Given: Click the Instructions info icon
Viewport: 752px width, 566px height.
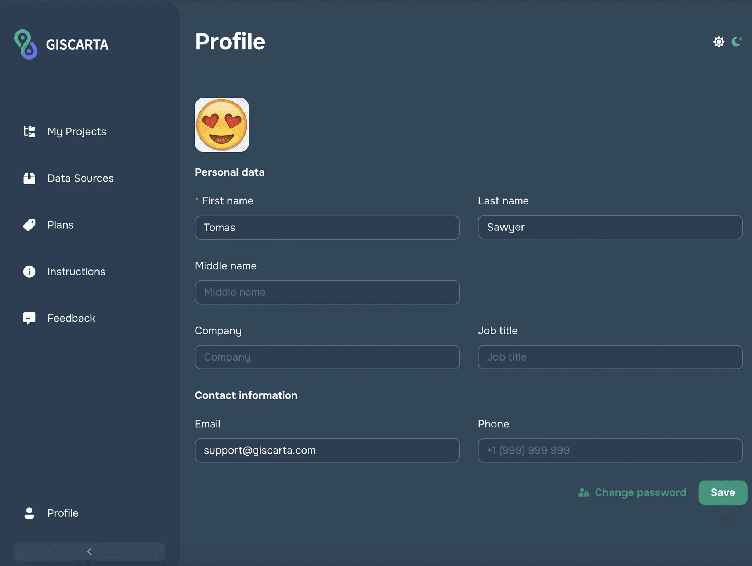Looking at the screenshot, I should click(29, 272).
